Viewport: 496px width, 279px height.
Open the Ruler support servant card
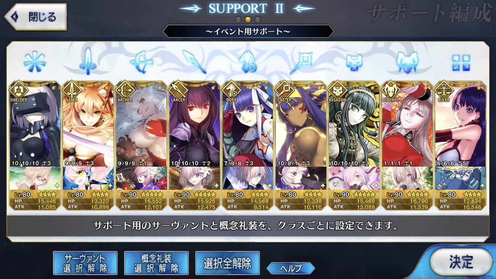(460, 124)
